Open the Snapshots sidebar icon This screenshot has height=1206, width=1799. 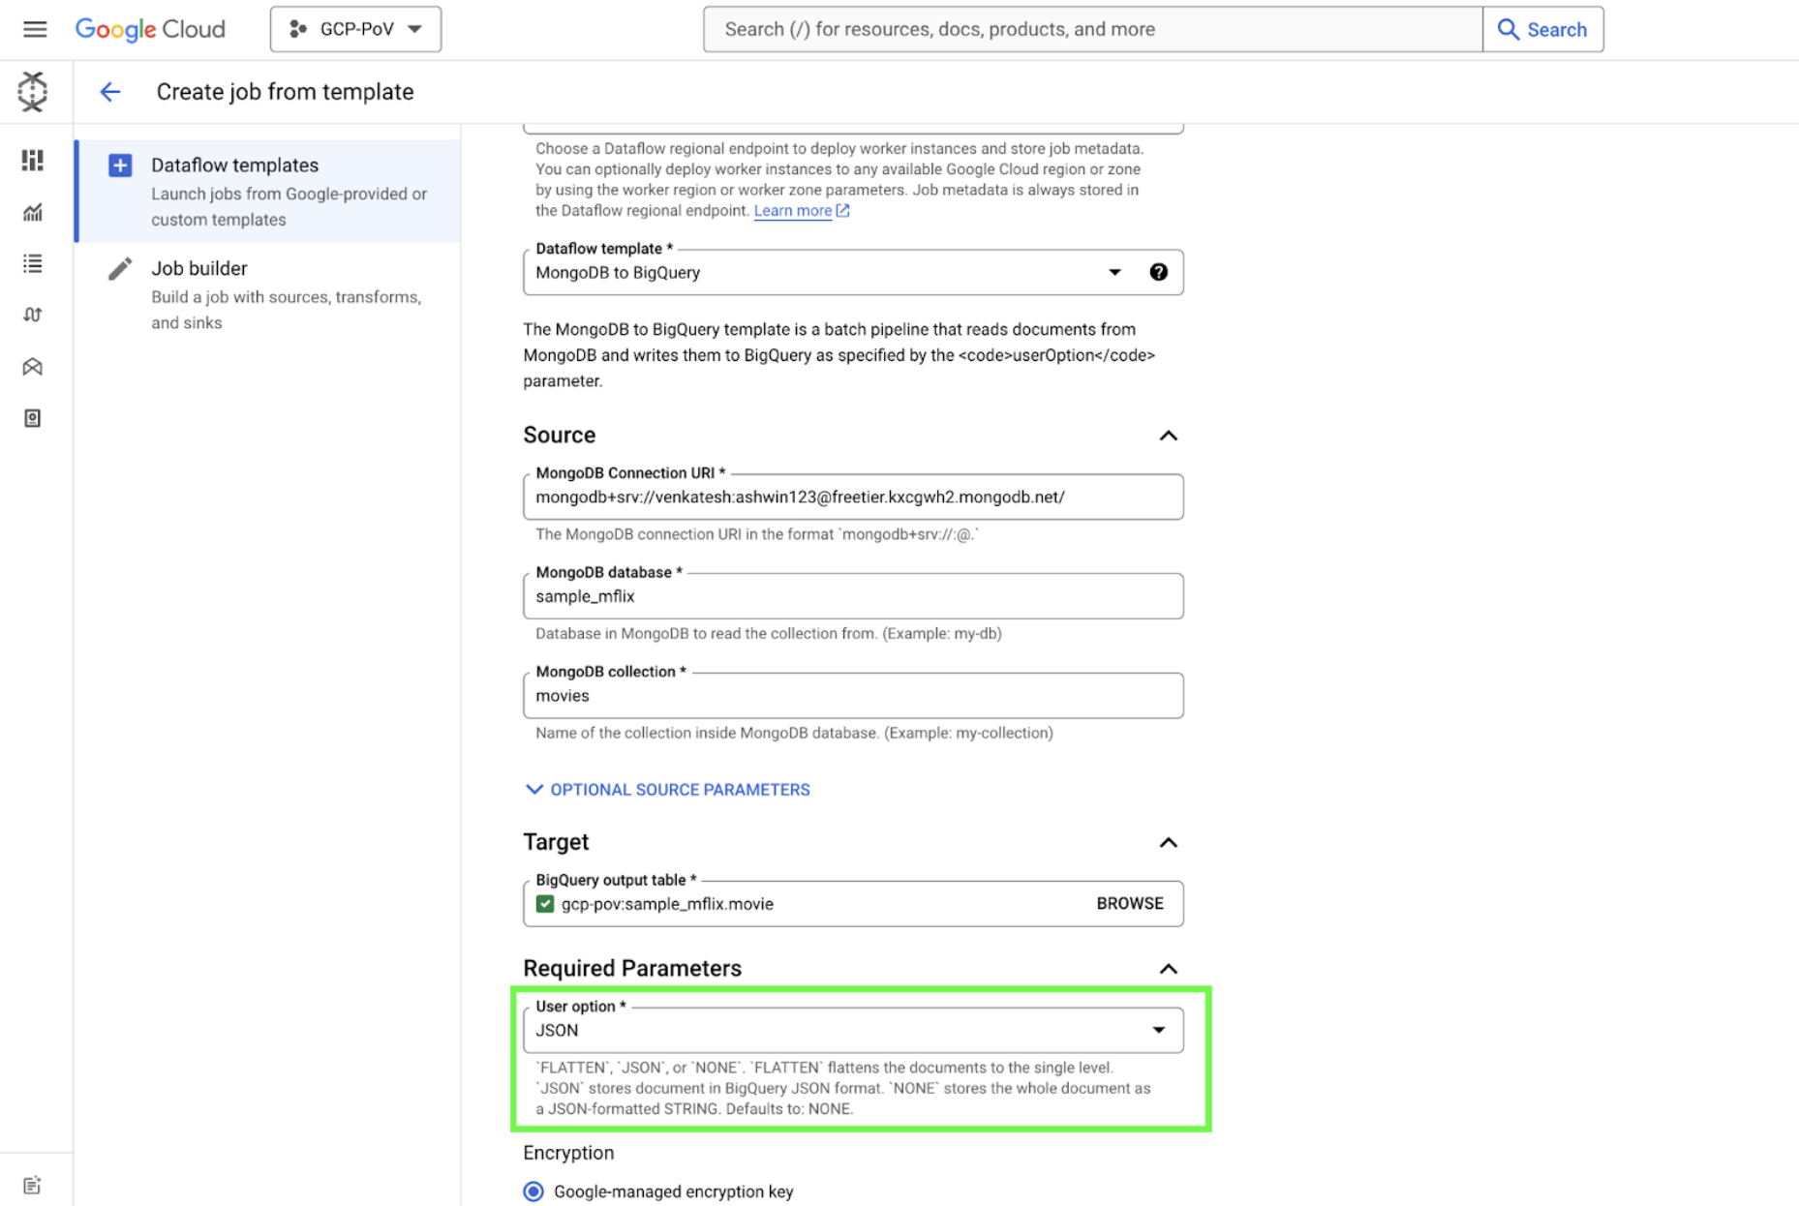point(33,366)
